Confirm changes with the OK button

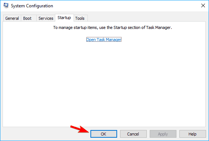(x=104, y=134)
